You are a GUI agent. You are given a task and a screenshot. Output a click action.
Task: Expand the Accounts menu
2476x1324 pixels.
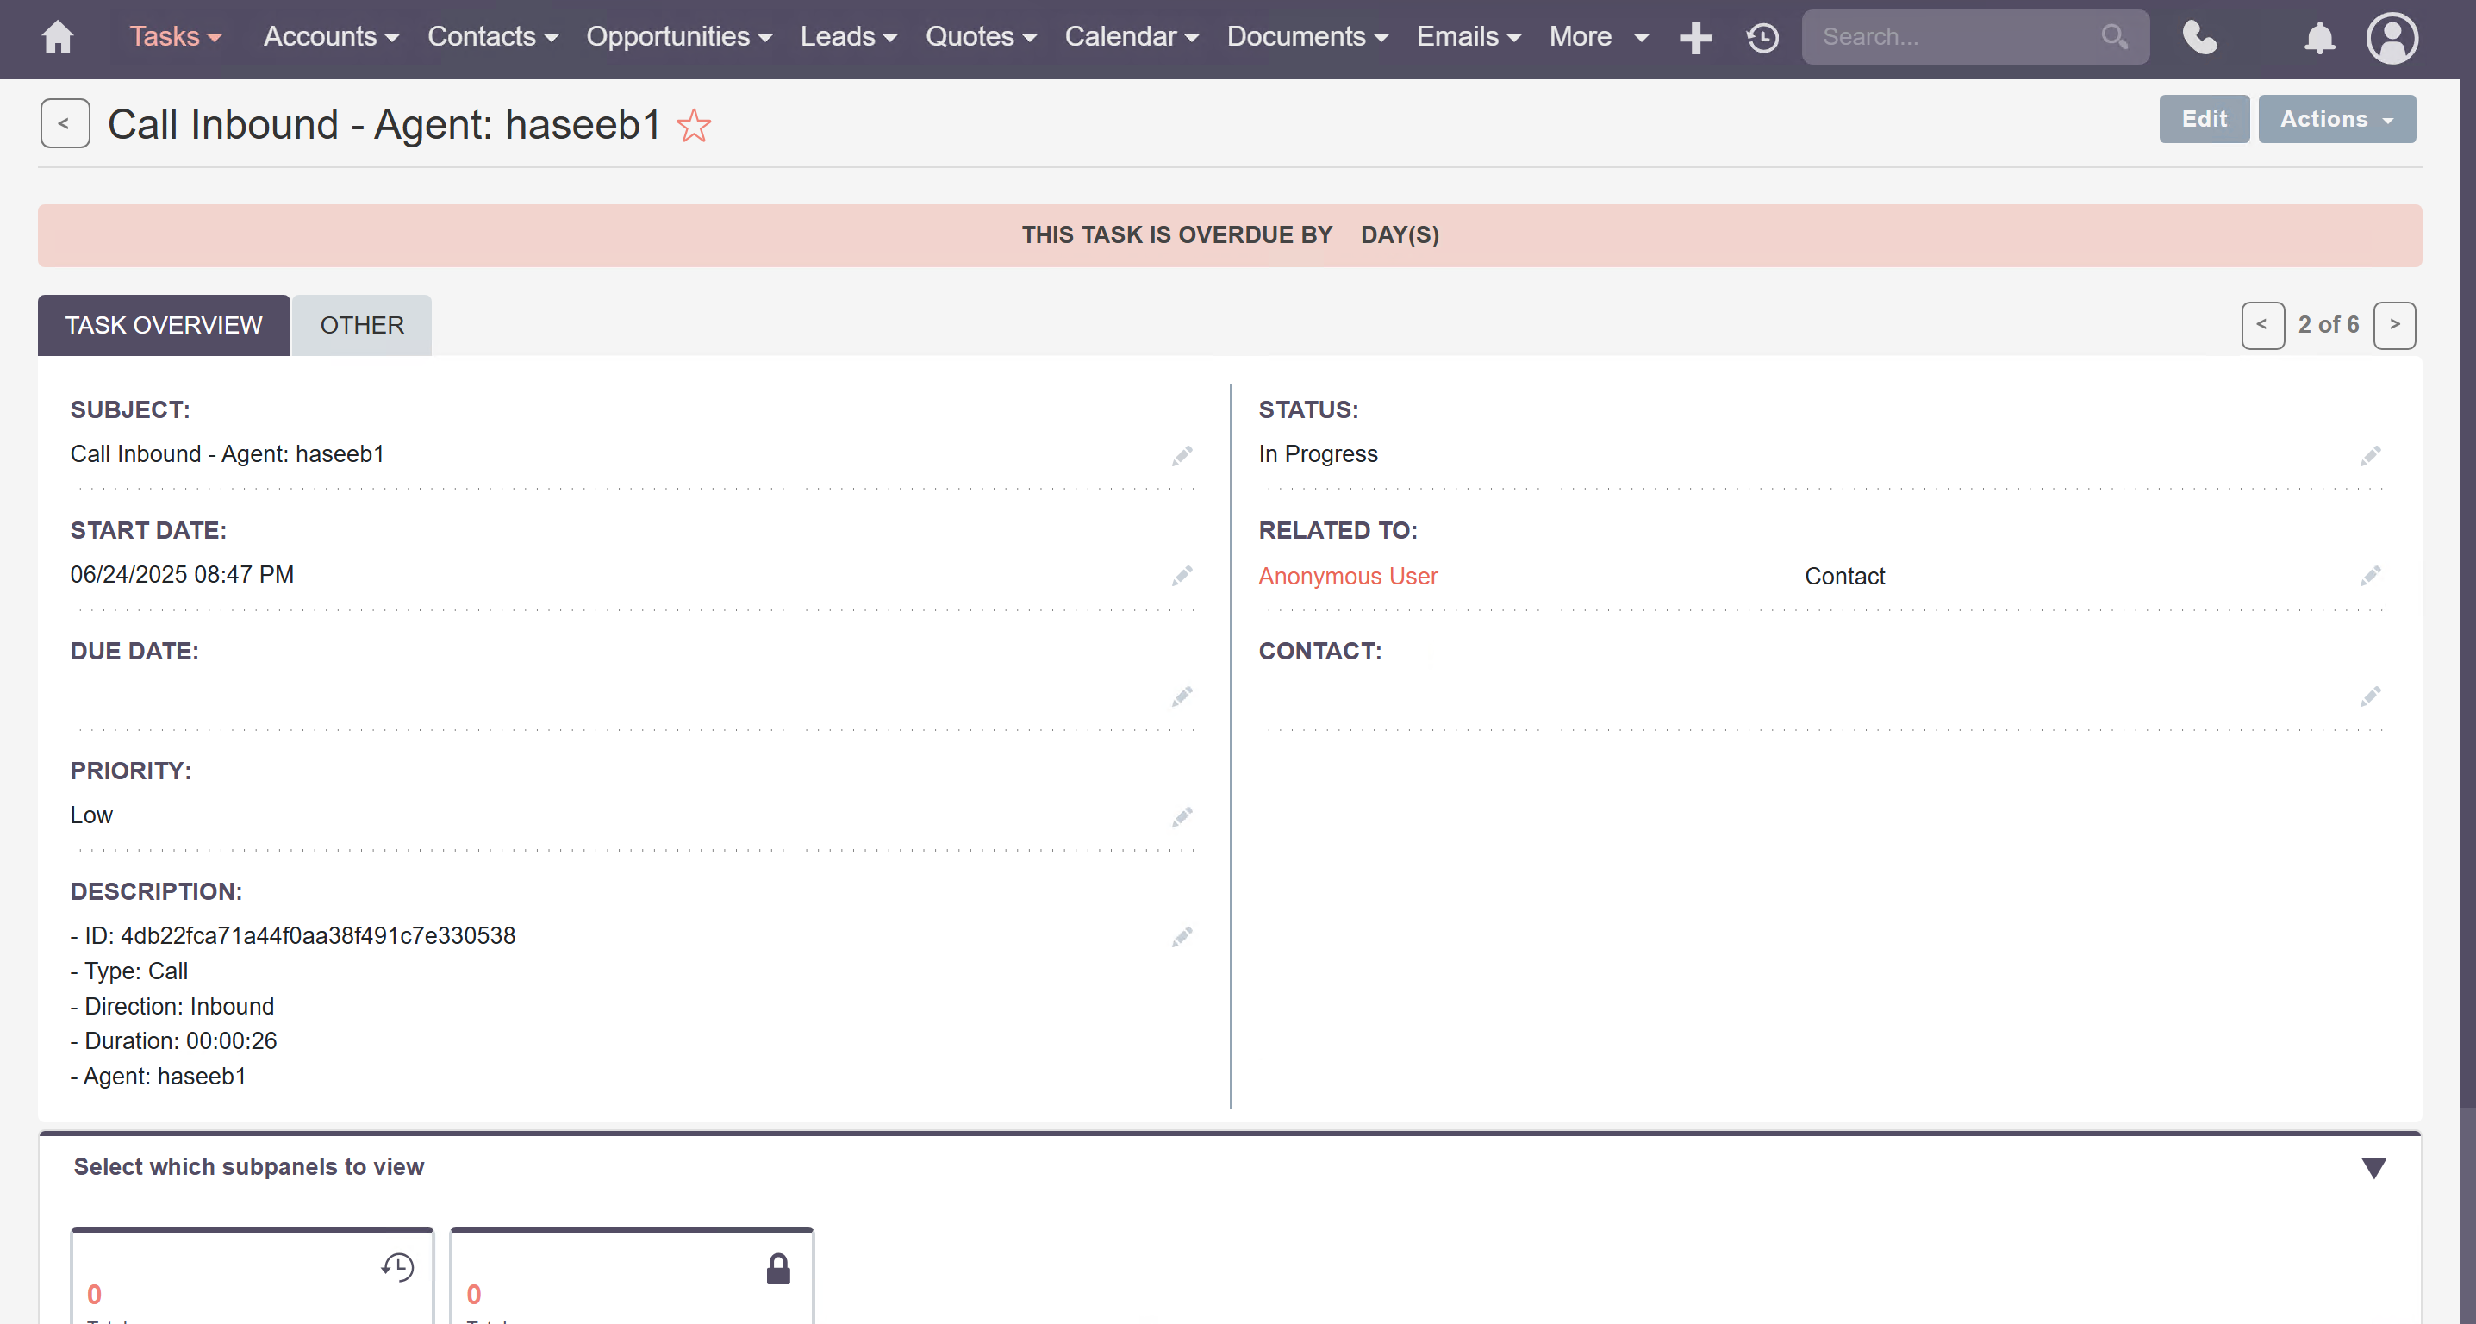pyautogui.click(x=331, y=38)
